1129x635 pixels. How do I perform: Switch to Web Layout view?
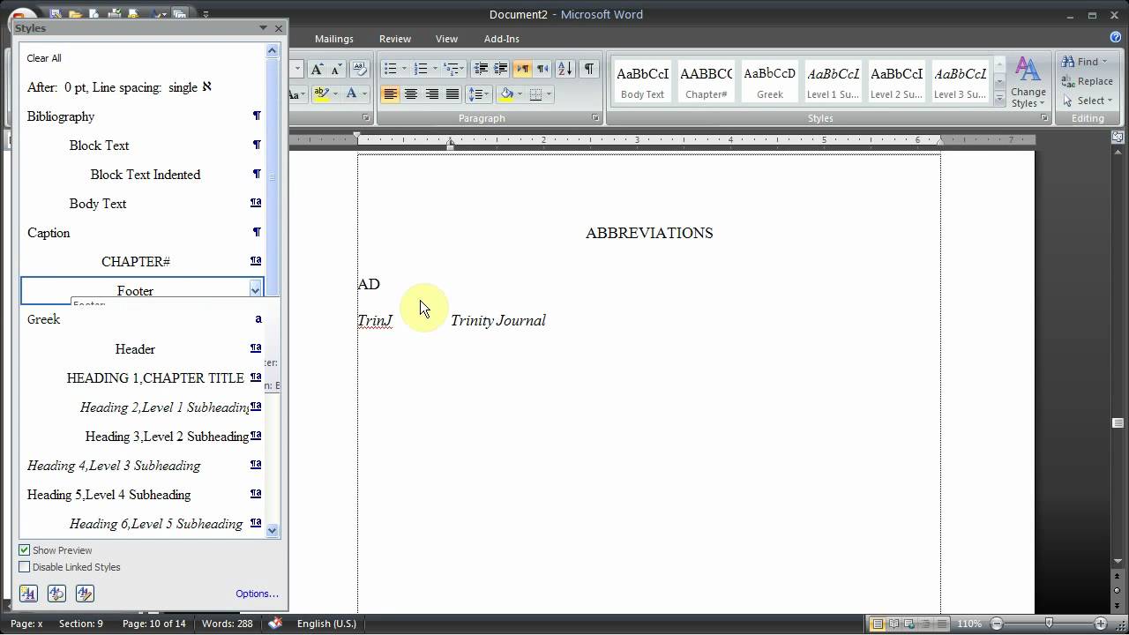pyautogui.click(x=909, y=624)
